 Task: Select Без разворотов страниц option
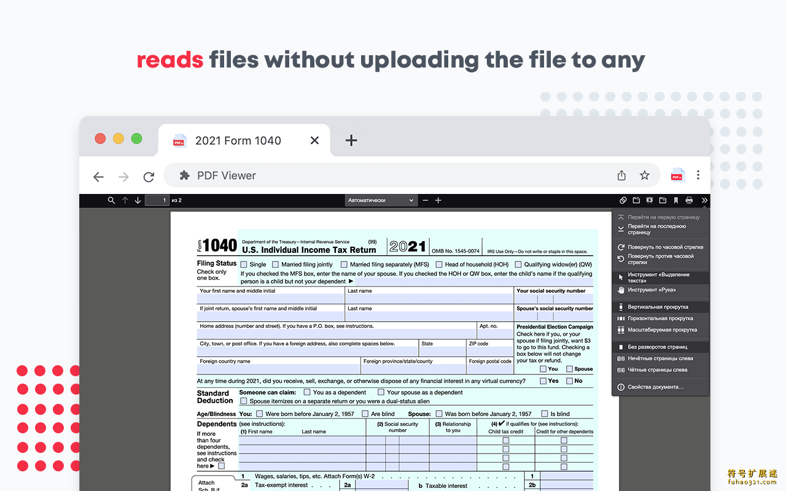coord(660,347)
